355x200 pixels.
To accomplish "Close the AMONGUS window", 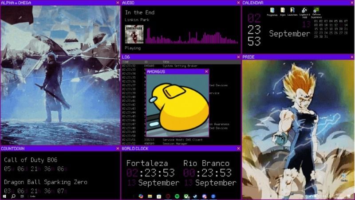I will pos(206,72).
